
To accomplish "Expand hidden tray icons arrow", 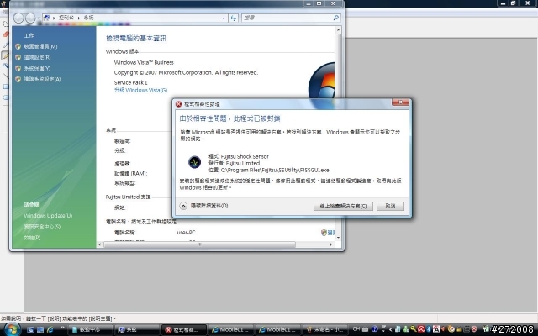I will click(390, 329).
